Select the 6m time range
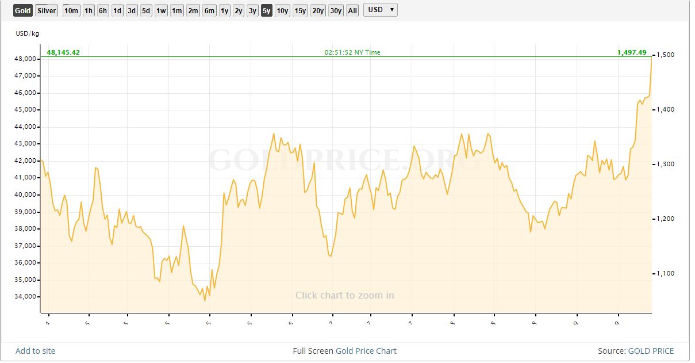 (209, 10)
